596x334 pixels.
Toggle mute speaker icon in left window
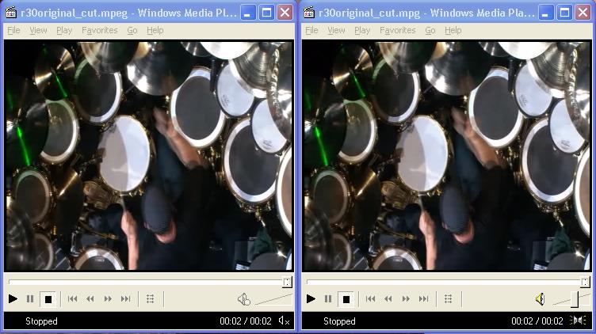pyautogui.click(x=243, y=299)
